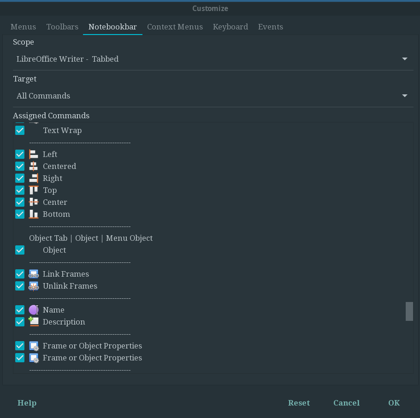The image size is (420, 418).
Task: Click the Bottom alignment icon
Action: (34, 214)
